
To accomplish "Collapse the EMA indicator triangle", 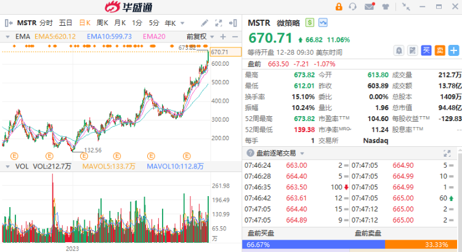I will 7,37.
